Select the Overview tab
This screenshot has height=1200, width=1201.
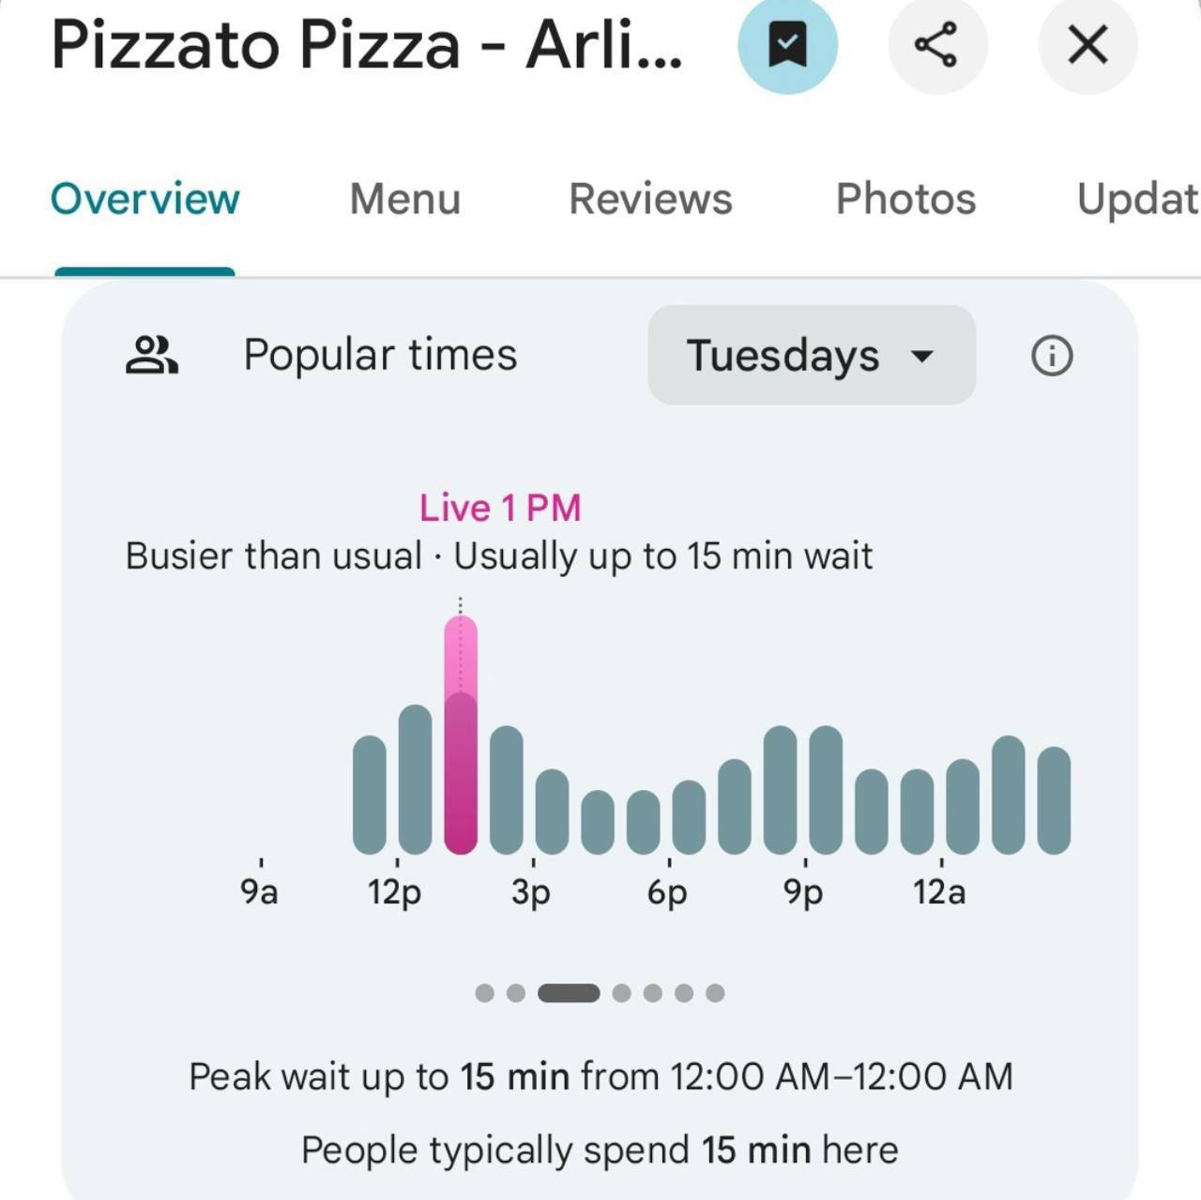click(x=144, y=199)
